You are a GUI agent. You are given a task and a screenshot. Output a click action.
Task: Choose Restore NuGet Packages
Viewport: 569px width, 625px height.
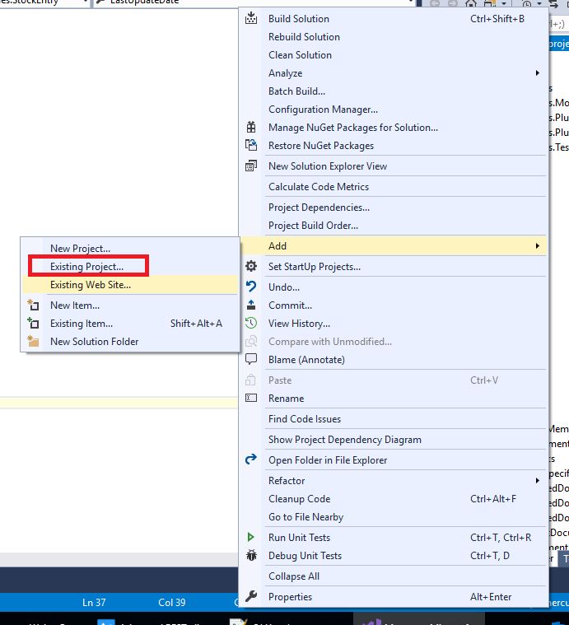pos(321,146)
